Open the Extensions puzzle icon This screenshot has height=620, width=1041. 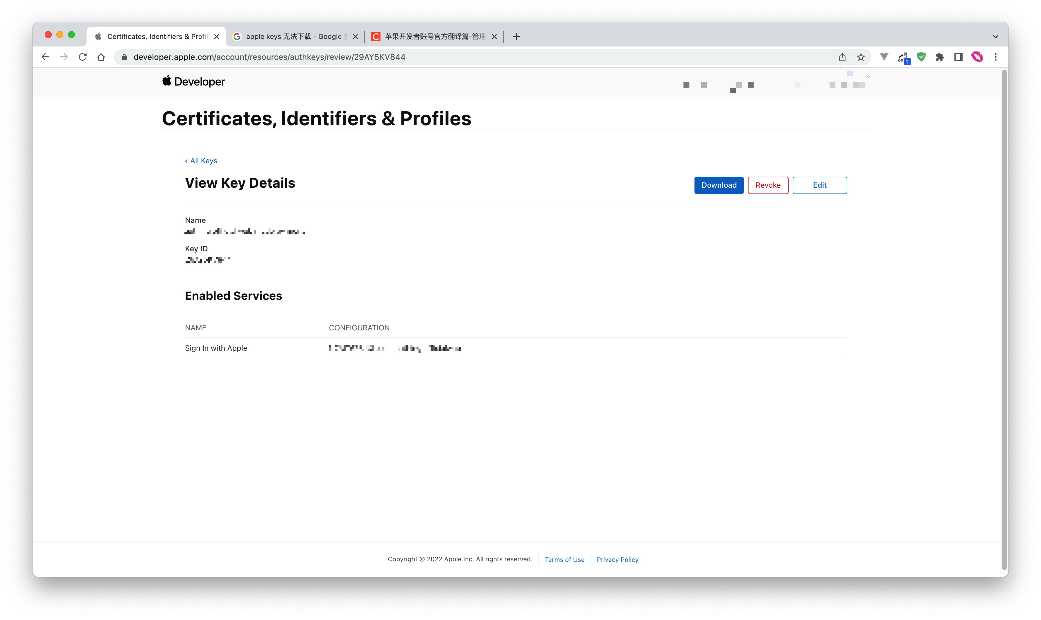pyautogui.click(x=940, y=57)
